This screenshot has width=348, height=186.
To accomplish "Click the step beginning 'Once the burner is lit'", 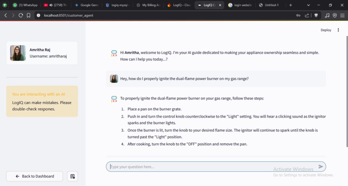I will [223, 133].
